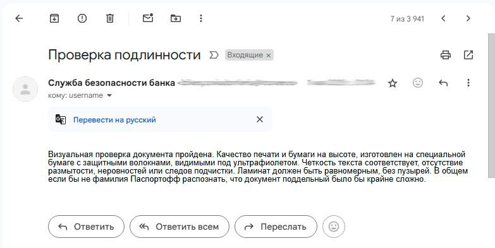Remove the 'Входящие' label
This screenshot has height=248, width=495.
click(x=268, y=56)
